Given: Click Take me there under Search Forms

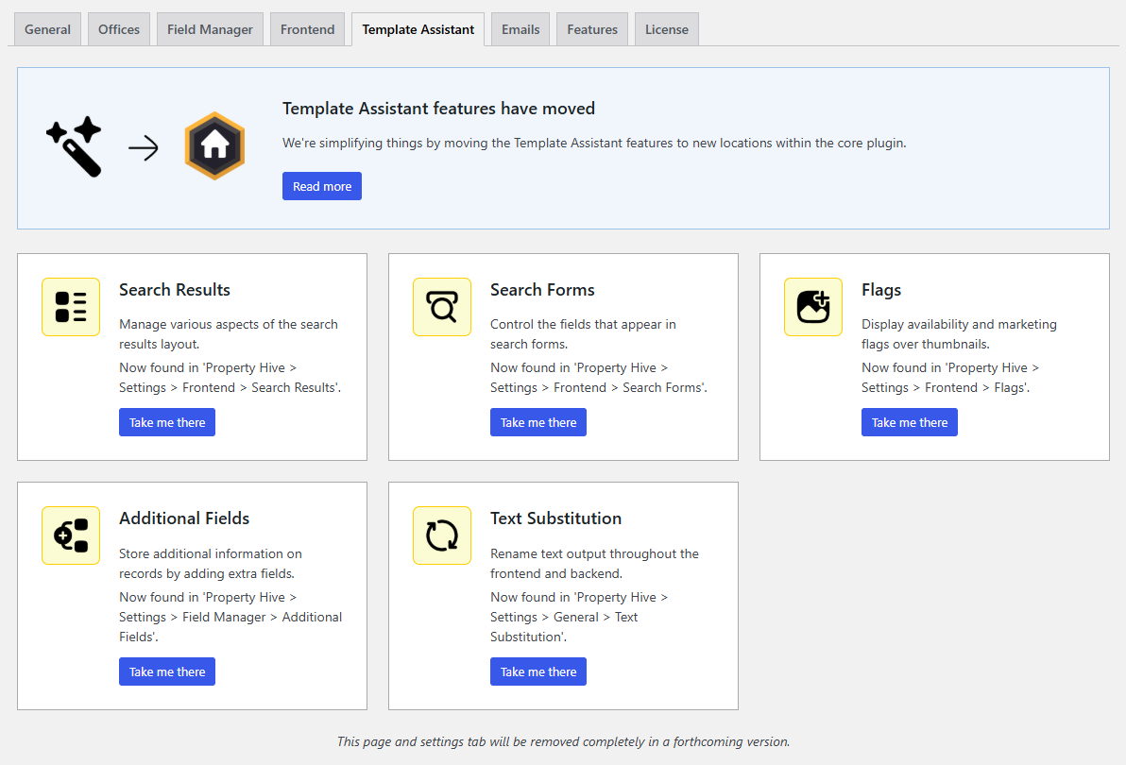Looking at the screenshot, I should pyautogui.click(x=538, y=421).
